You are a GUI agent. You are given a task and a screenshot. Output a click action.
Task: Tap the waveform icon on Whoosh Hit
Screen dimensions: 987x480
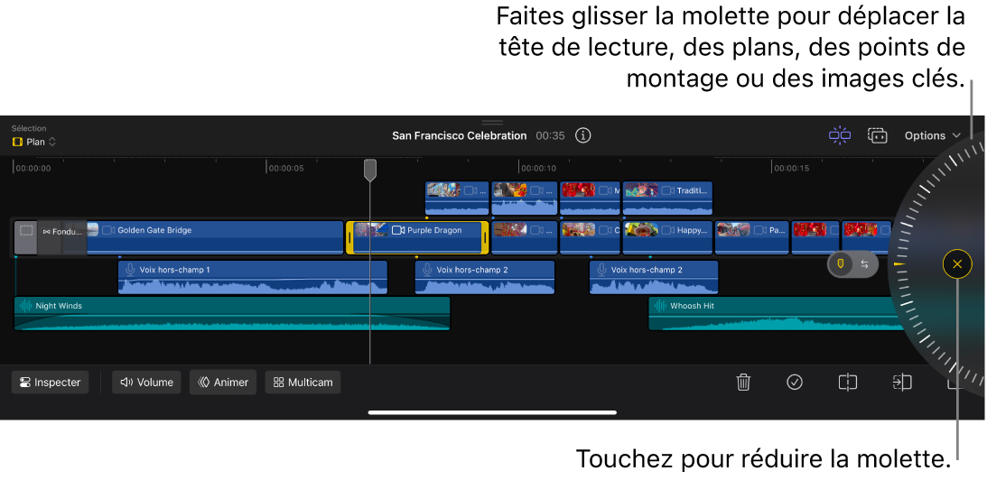660,306
